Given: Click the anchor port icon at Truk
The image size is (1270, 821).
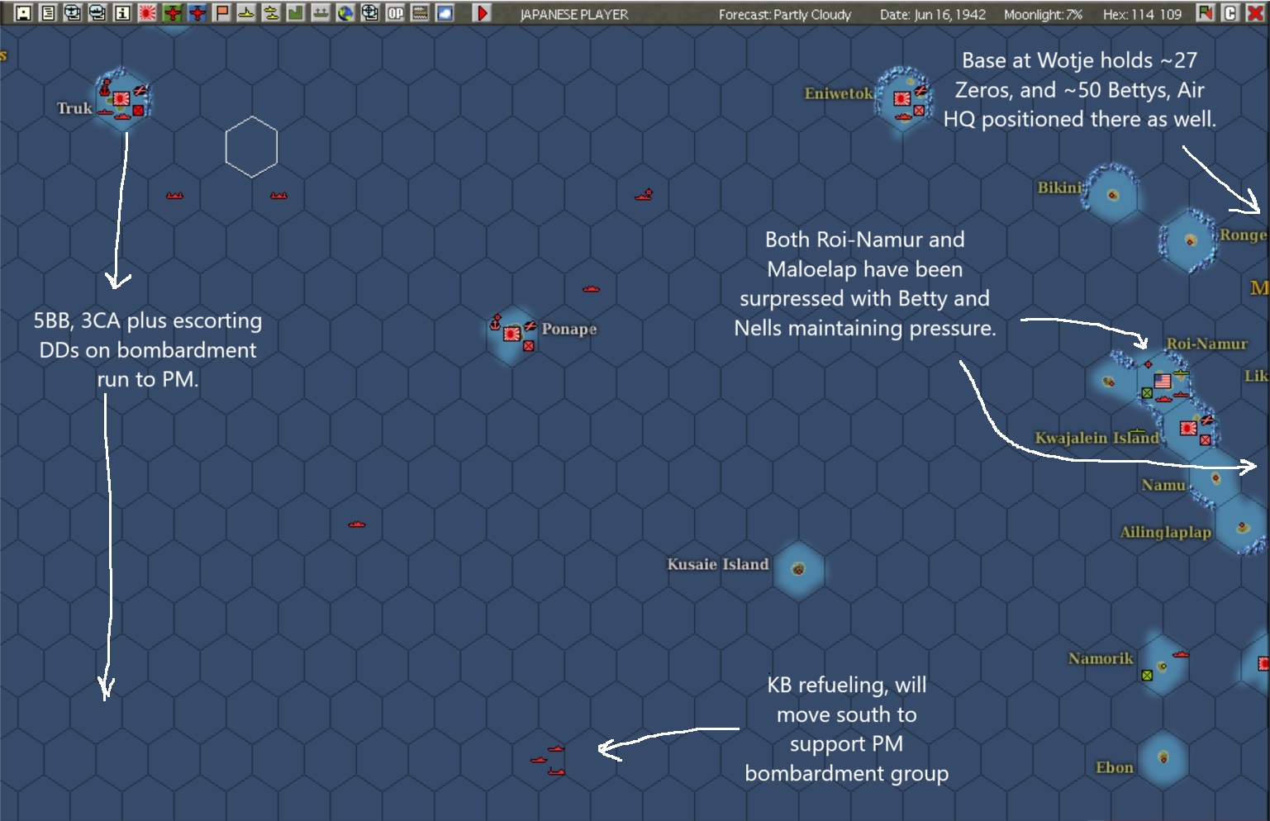Looking at the screenshot, I should point(105,86).
